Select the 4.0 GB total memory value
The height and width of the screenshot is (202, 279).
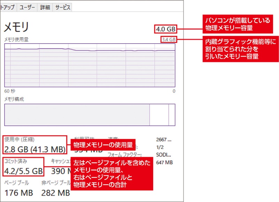coord(165,28)
